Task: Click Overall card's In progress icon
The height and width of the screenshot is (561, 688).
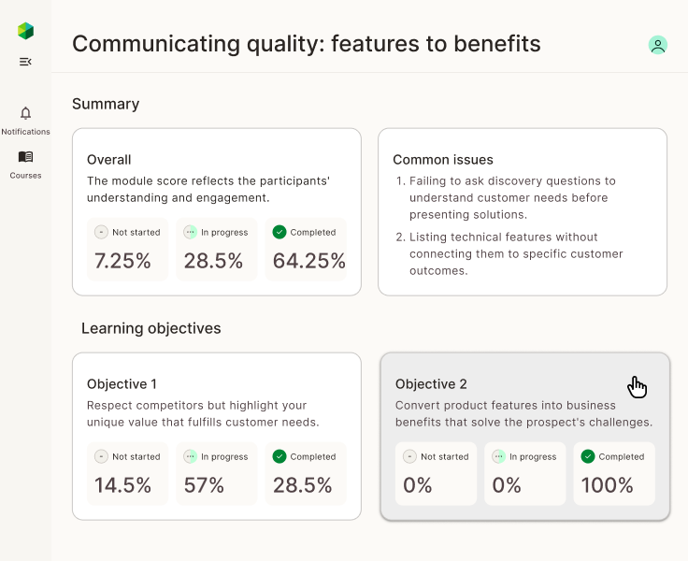Action: (x=191, y=232)
